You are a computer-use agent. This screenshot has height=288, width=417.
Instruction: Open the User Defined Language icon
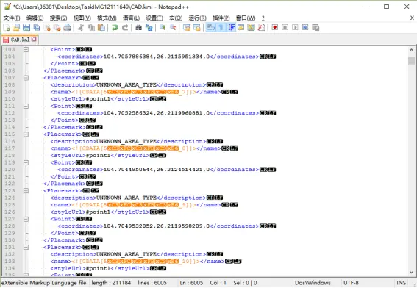coord(241,27)
